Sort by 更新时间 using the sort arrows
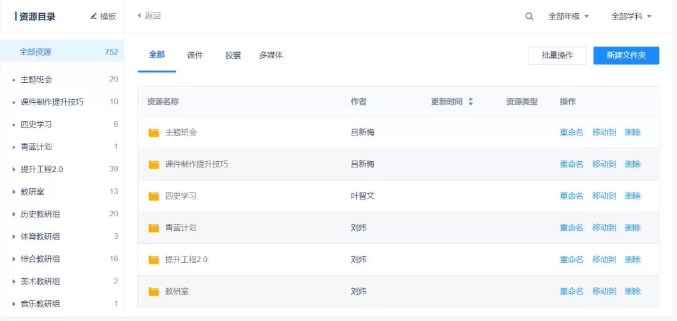This screenshot has height=321, width=677. pyautogui.click(x=471, y=102)
